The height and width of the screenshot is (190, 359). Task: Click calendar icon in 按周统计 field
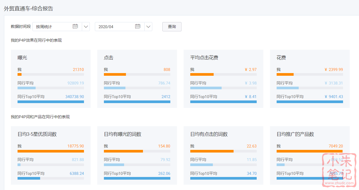75,26
